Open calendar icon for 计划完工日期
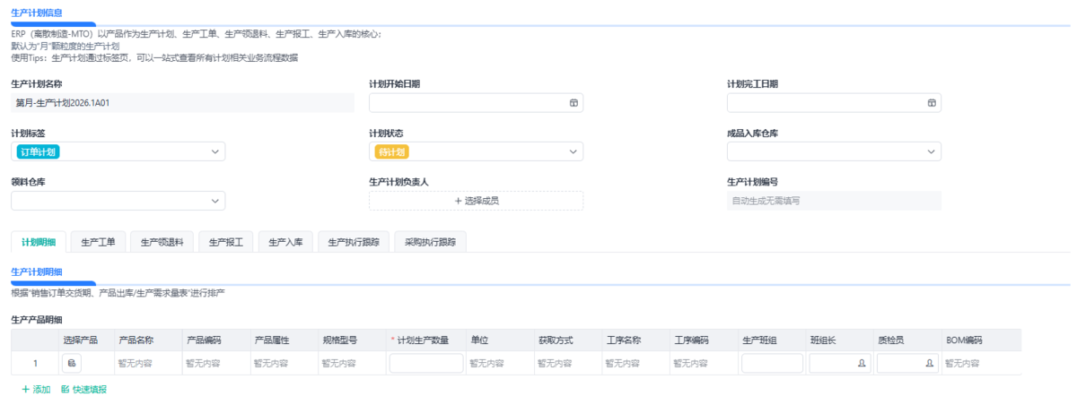1077x405 pixels. [932, 103]
